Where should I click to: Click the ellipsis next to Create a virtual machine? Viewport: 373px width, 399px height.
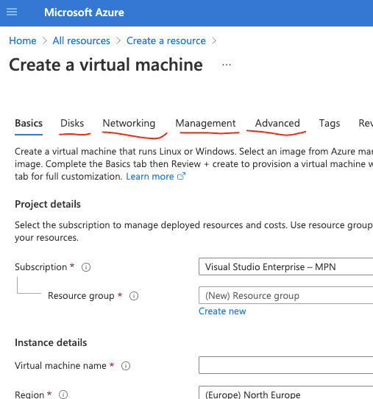pos(227,65)
